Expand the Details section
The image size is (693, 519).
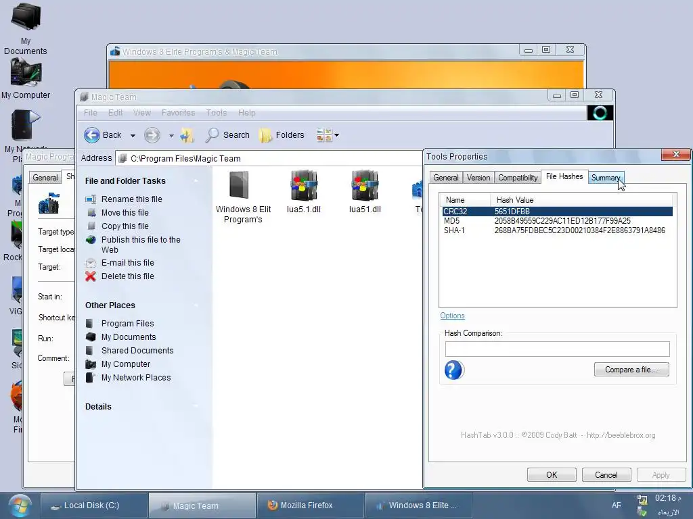(x=196, y=406)
